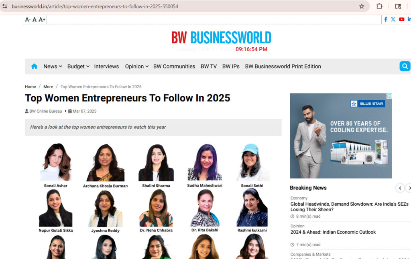
Task: Click the blue home icon in navbar
Action: (x=35, y=66)
